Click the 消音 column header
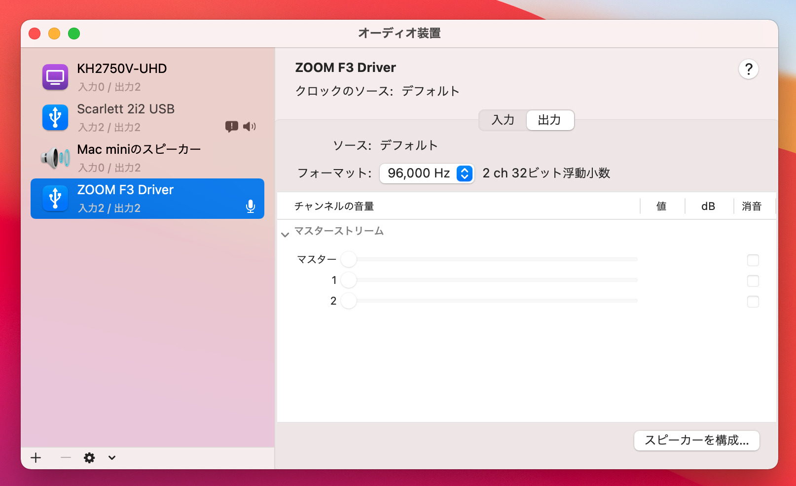Viewport: 796px width, 486px height. point(752,207)
